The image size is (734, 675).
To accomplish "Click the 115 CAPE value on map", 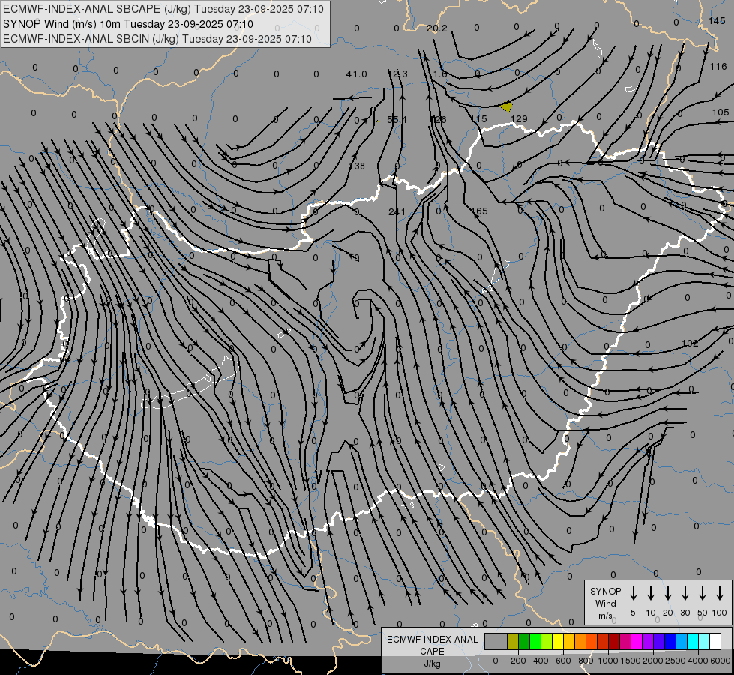I will click(x=479, y=119).
